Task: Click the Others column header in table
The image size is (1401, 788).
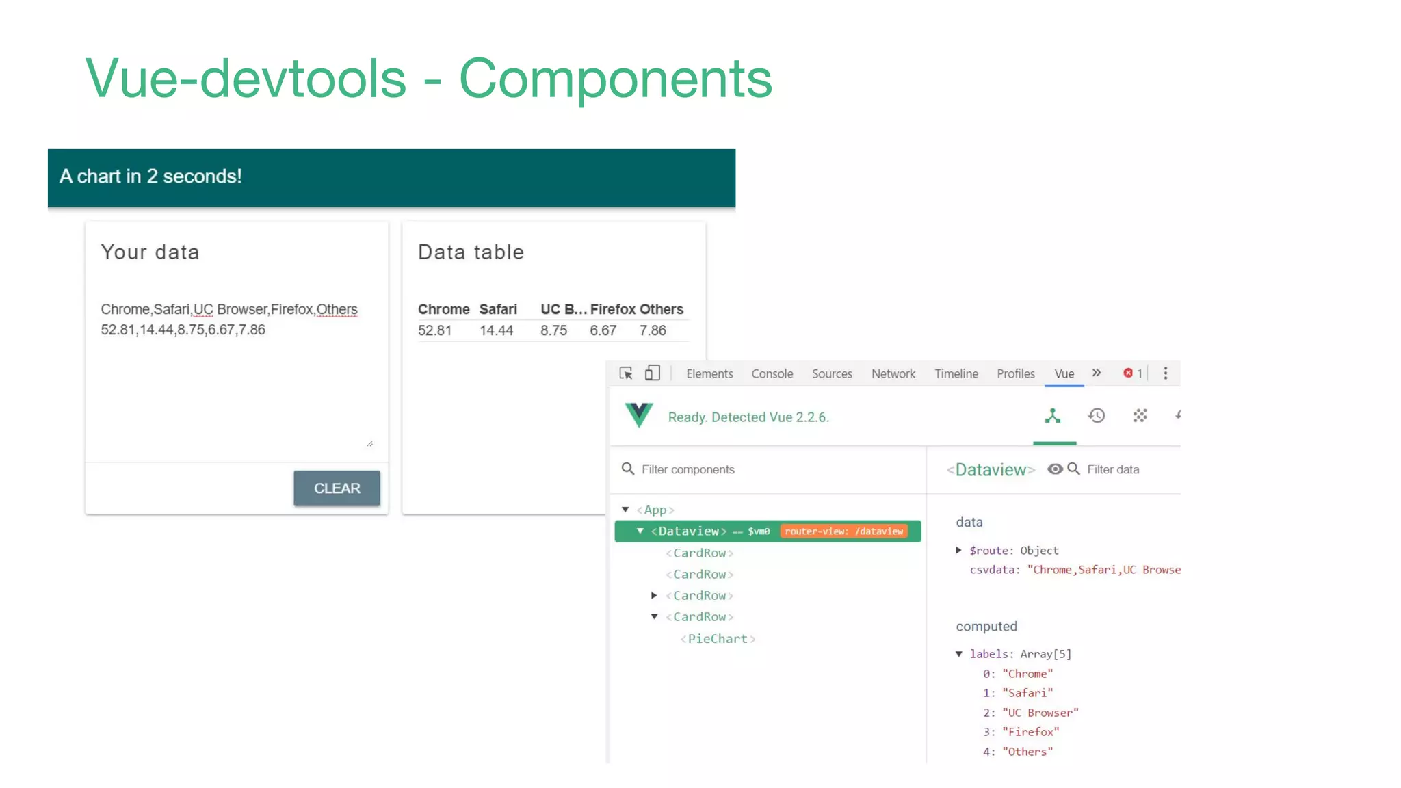Action: 662,309
